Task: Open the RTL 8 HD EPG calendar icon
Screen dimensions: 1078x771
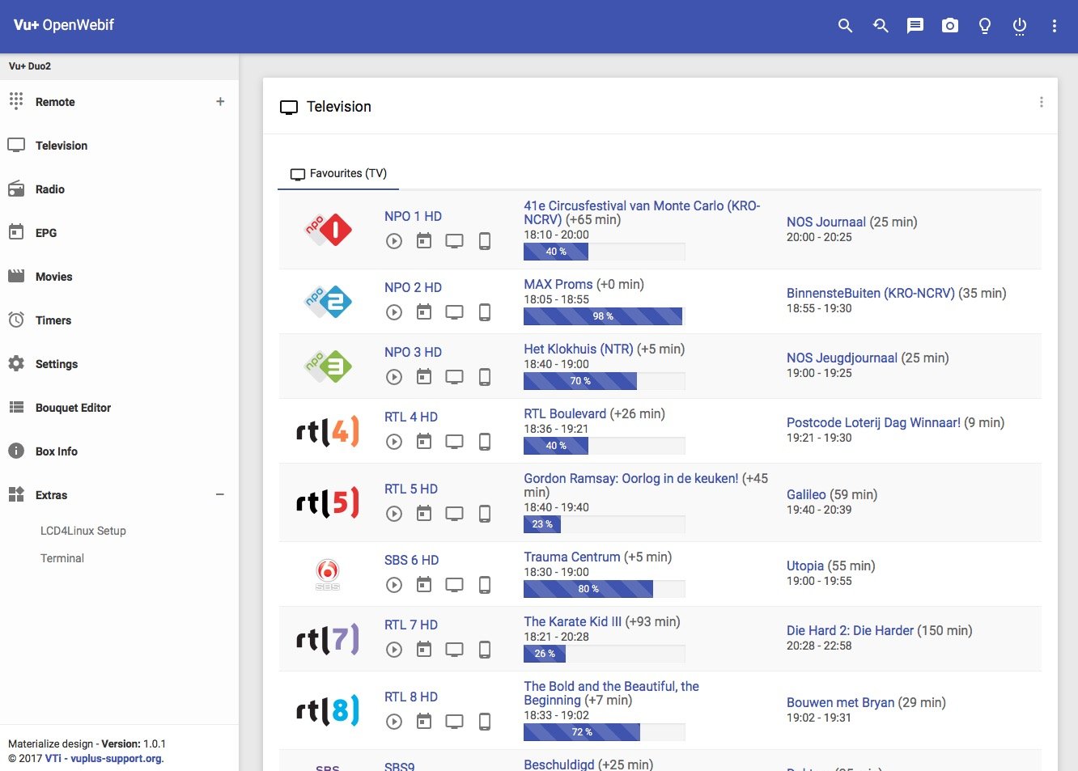Action: 424,721
